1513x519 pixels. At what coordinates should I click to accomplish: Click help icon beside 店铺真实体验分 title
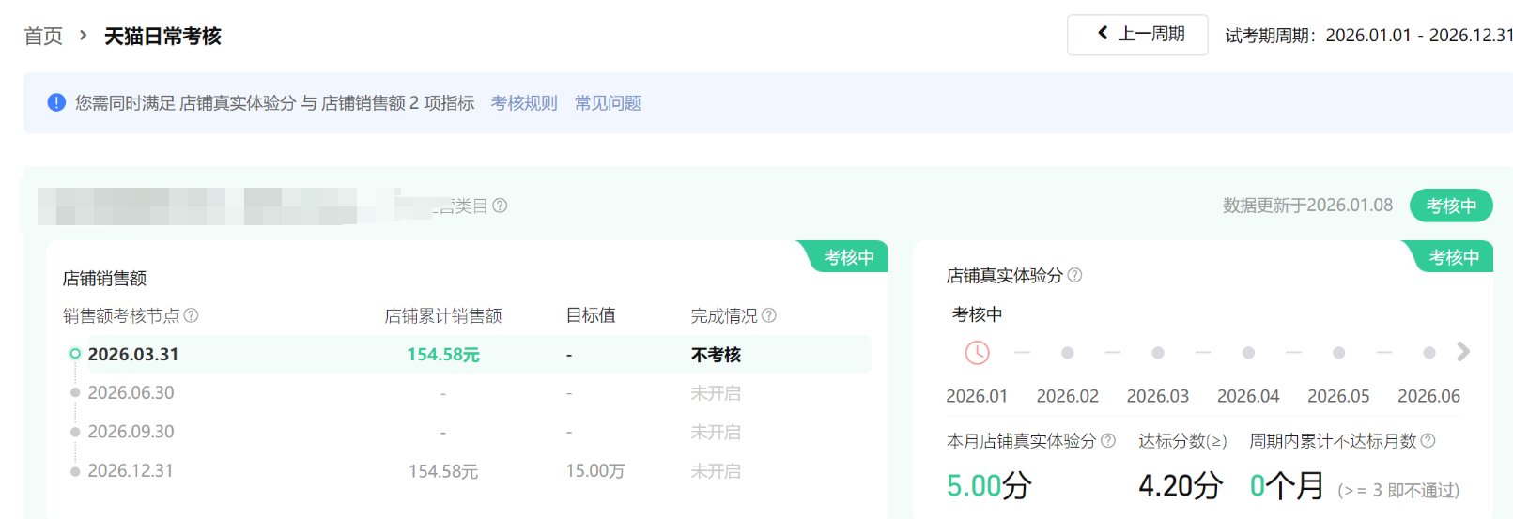[x=1075, y=275]
